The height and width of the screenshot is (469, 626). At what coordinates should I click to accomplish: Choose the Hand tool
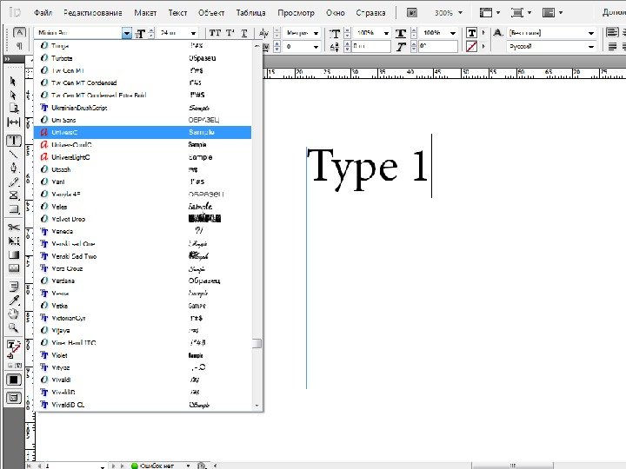point(14,314)
